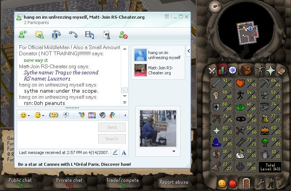This screenshot has height=191, width=291.
Task: Open RuneScape music harp icon
Action: pyautogui.click(x=280, y=183)
